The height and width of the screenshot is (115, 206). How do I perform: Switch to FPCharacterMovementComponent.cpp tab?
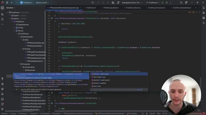click(x=64, y=8)
